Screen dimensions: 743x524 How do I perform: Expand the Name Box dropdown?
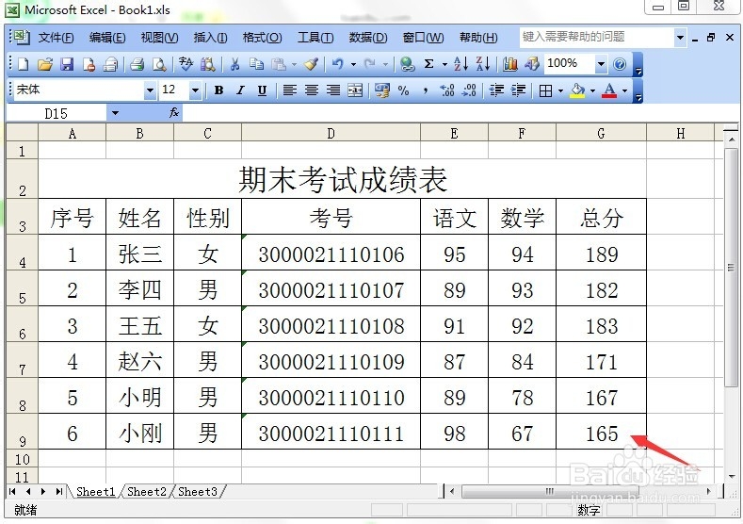click(115, 113)
